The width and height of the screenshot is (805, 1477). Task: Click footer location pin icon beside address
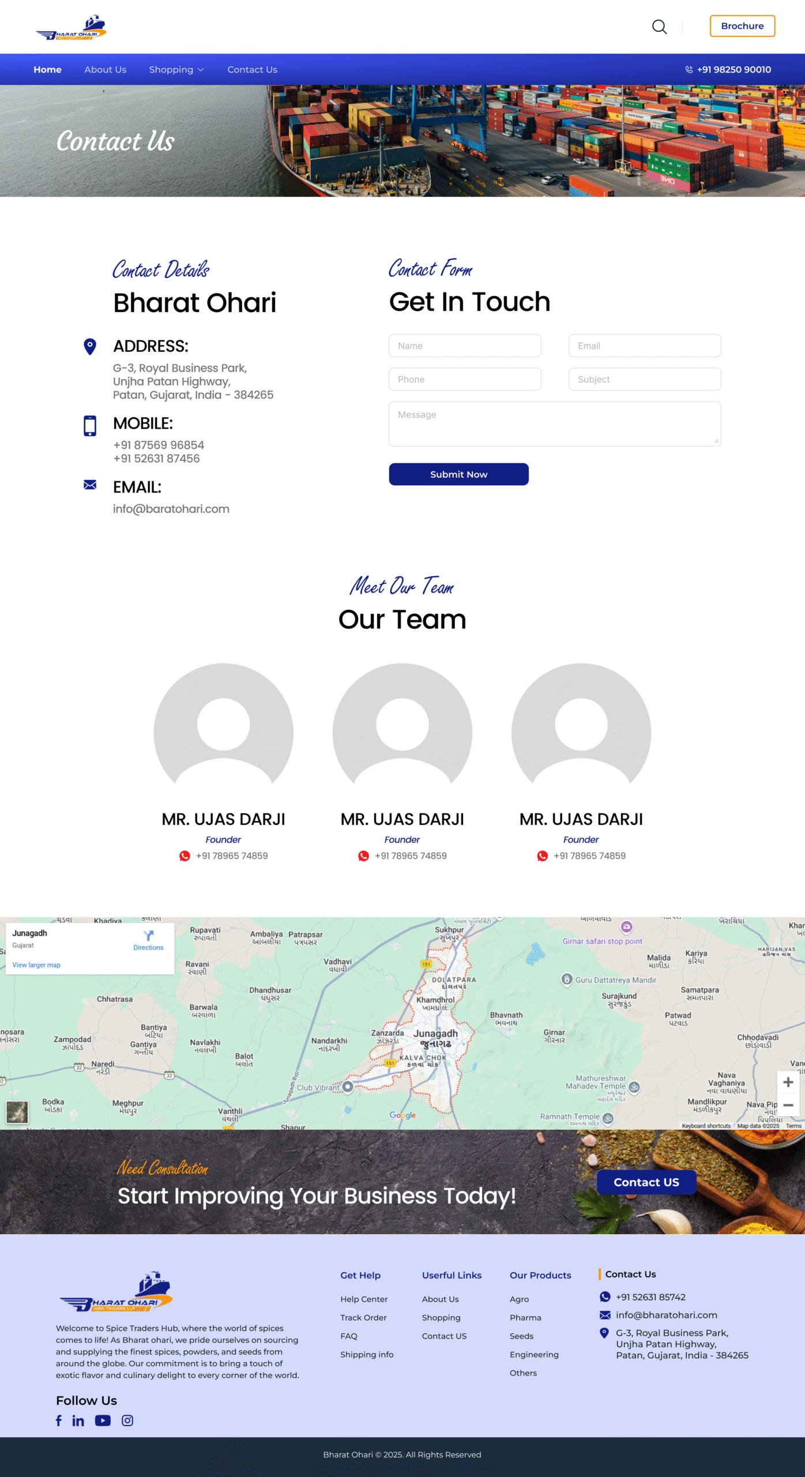pyautogui.click(x=604, y=1333)
